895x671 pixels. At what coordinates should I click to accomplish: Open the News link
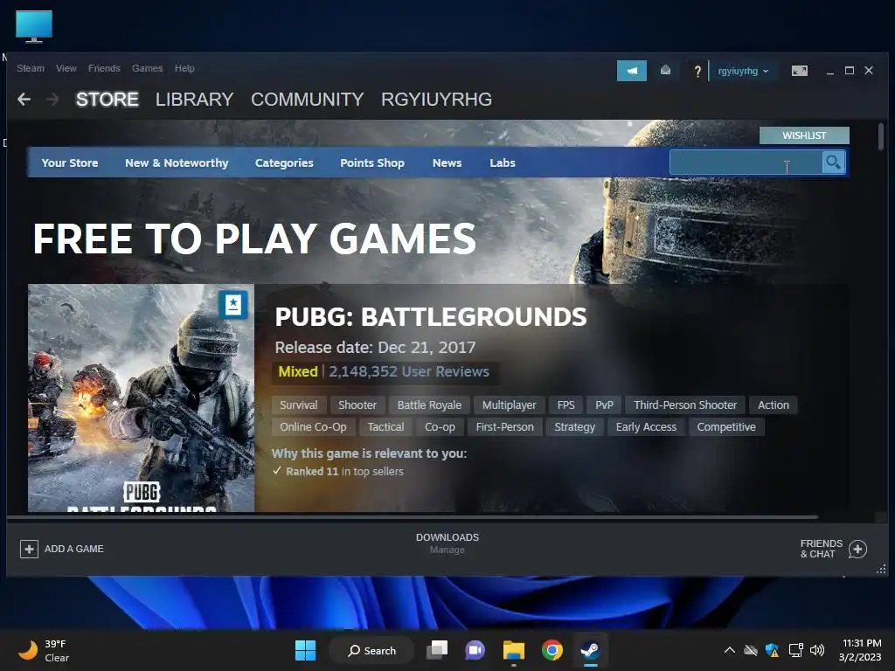point(447,163)
